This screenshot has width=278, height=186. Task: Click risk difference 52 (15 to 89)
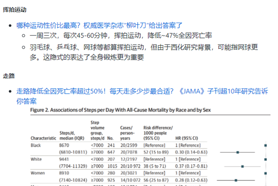pyautogui.click(x=156, y=152)
